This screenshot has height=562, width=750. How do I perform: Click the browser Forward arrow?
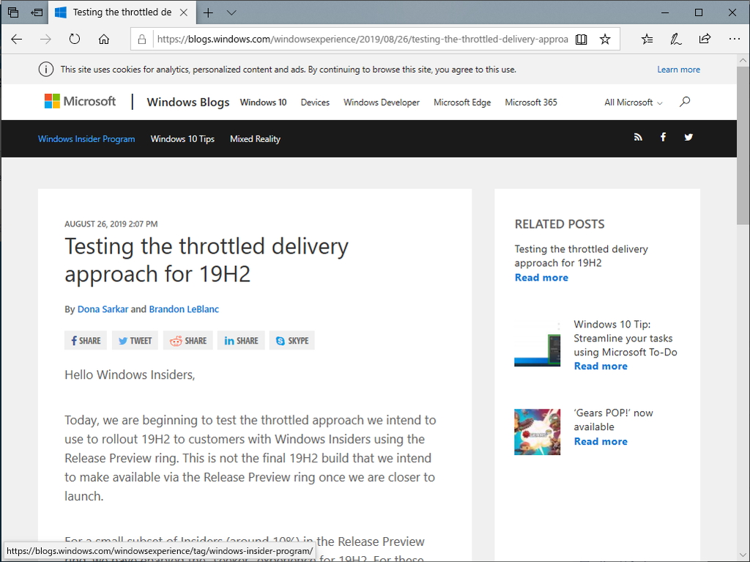(45, 40)
